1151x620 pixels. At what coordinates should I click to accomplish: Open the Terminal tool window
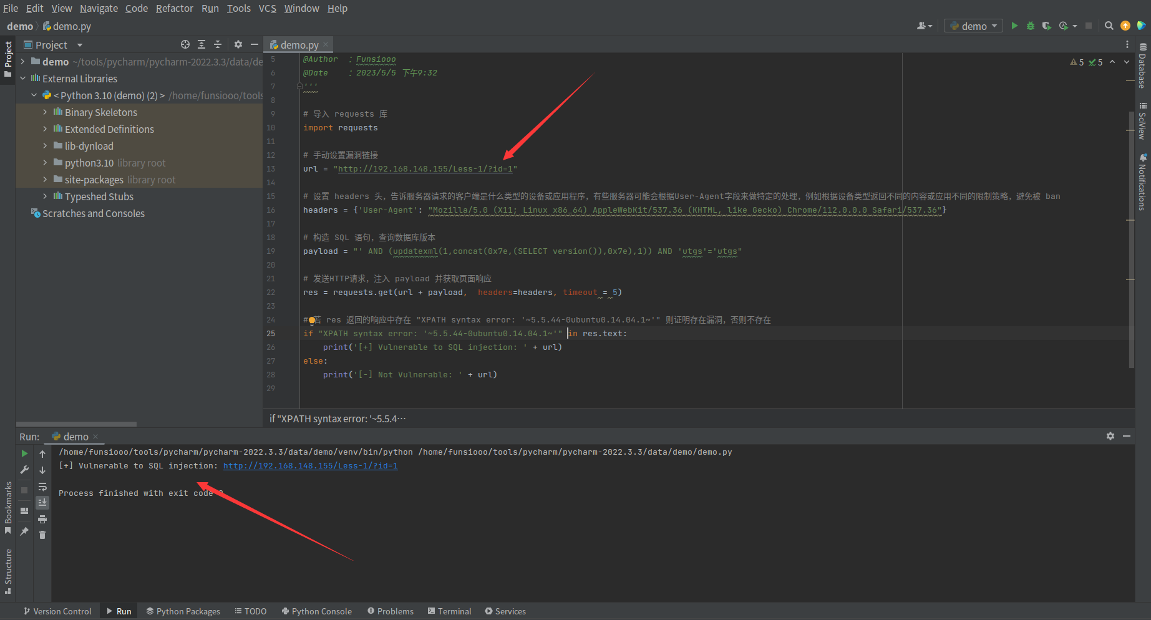click(449, 611)
